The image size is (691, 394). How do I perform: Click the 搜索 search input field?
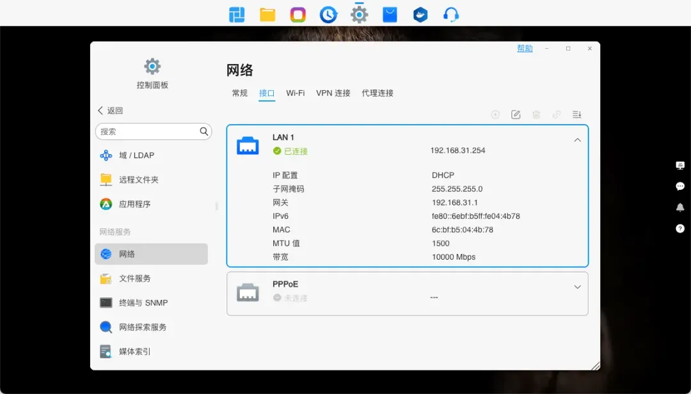click(147, 132)
